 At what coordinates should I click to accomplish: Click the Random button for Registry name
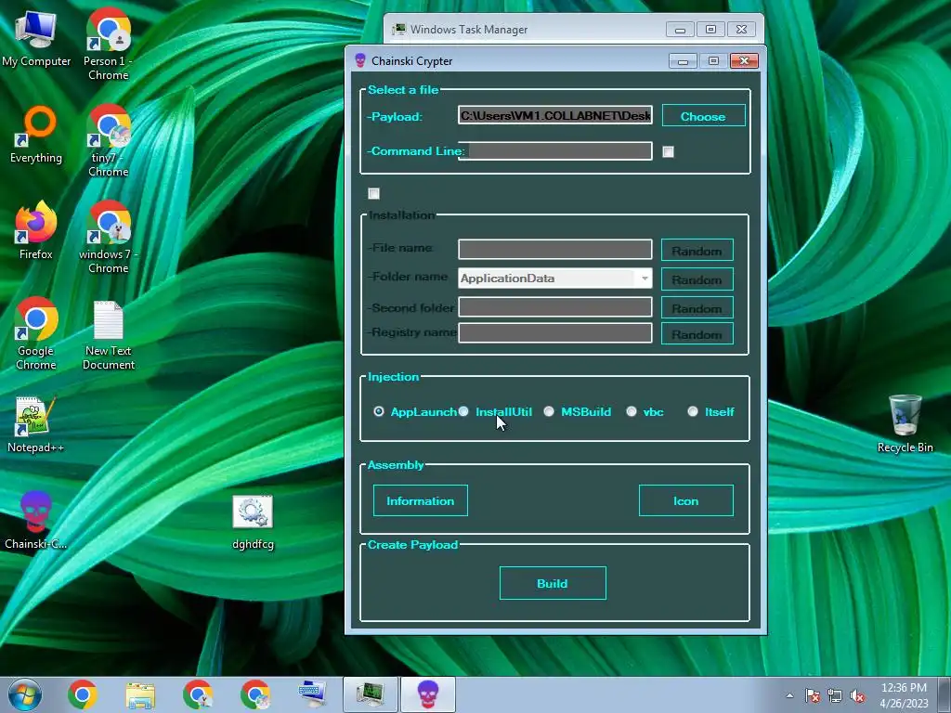697,333
